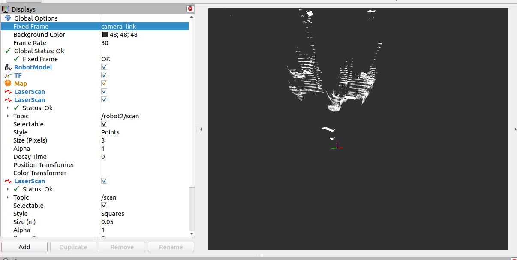Viewport: 517px width, 260px height.
Task: Toggle the /scan LaserScan display checkbox
Action: [x=104, y=181]
